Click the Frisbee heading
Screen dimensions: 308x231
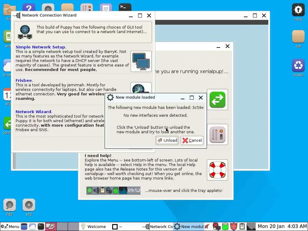(24, 80)
